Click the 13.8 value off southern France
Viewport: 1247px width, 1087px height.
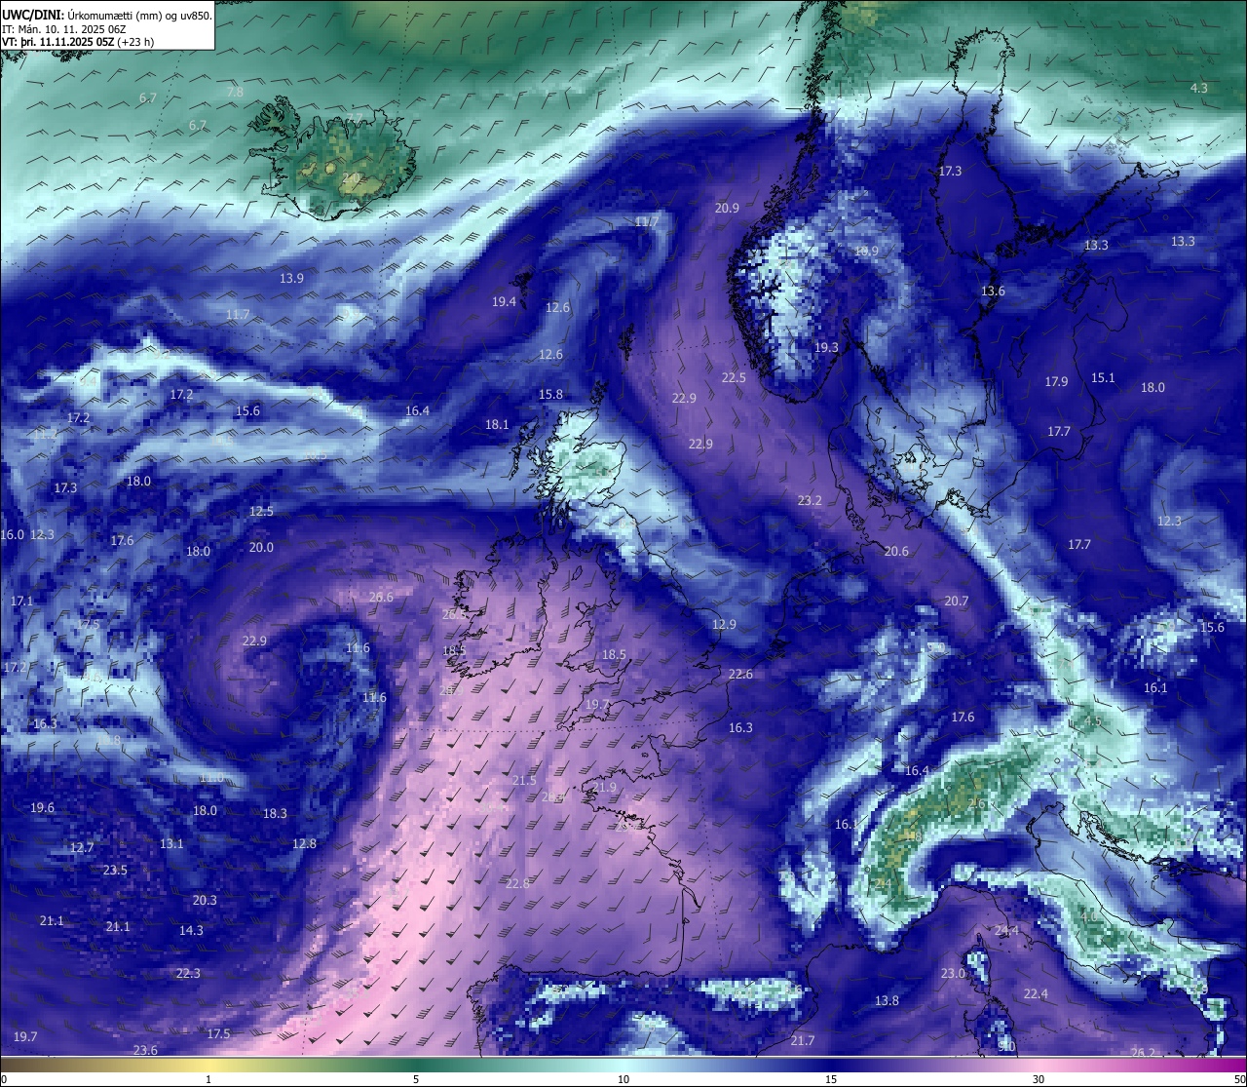(x=887, y=1000)
